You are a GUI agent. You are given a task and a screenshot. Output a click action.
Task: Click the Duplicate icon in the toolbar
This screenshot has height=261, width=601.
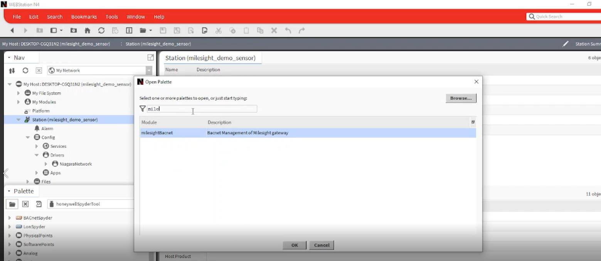260,30
